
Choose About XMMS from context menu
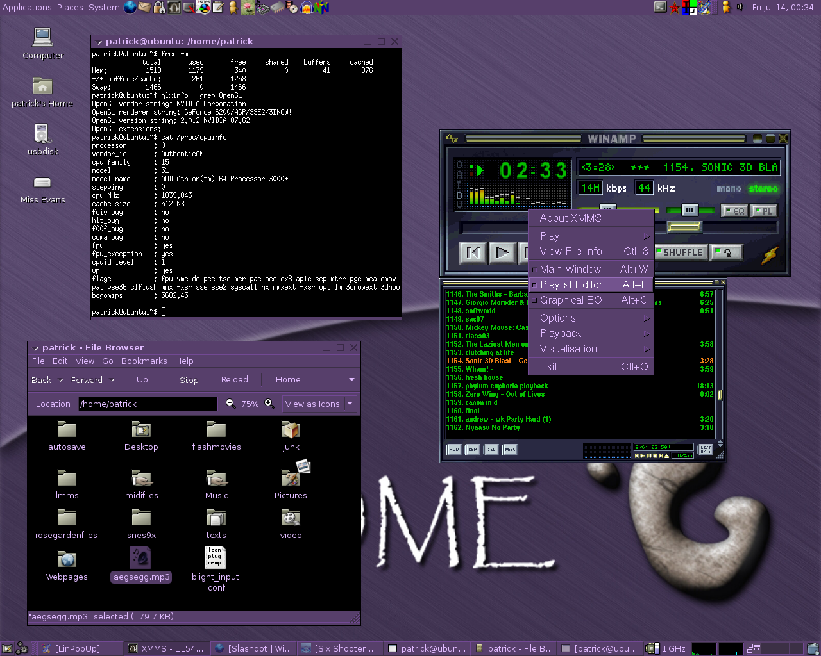tap(591, 218)
